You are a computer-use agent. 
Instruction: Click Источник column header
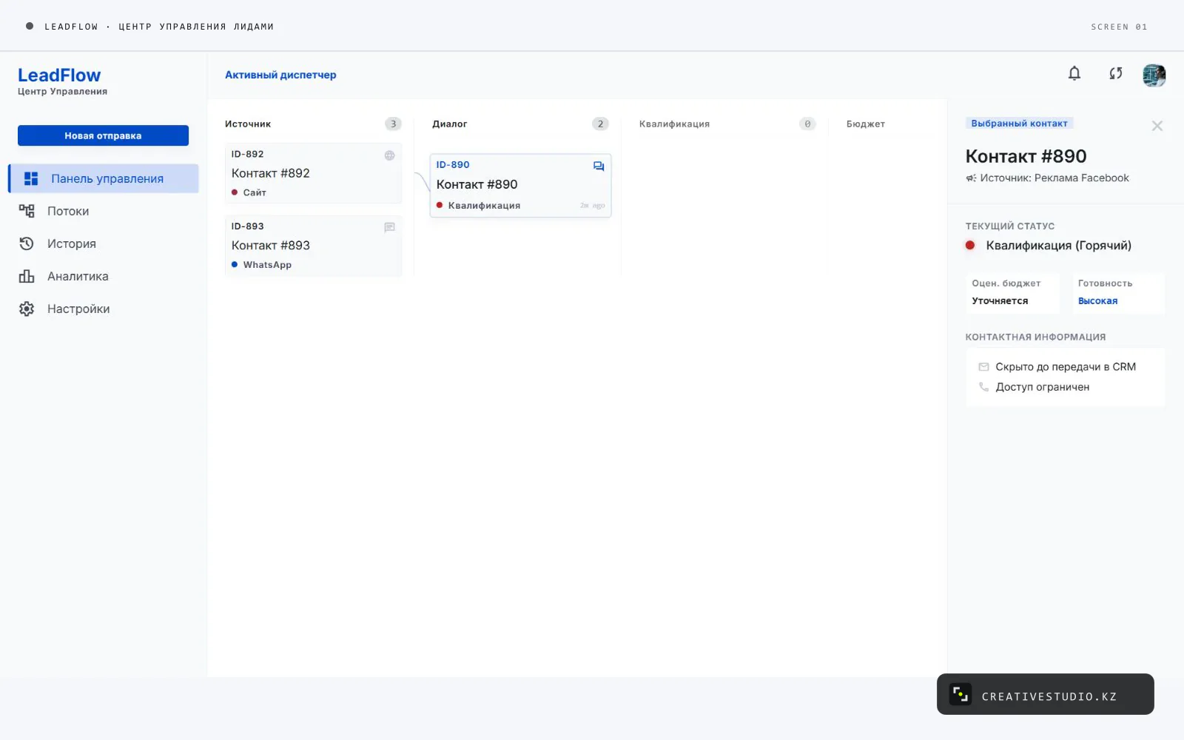[x=248, y=124]
